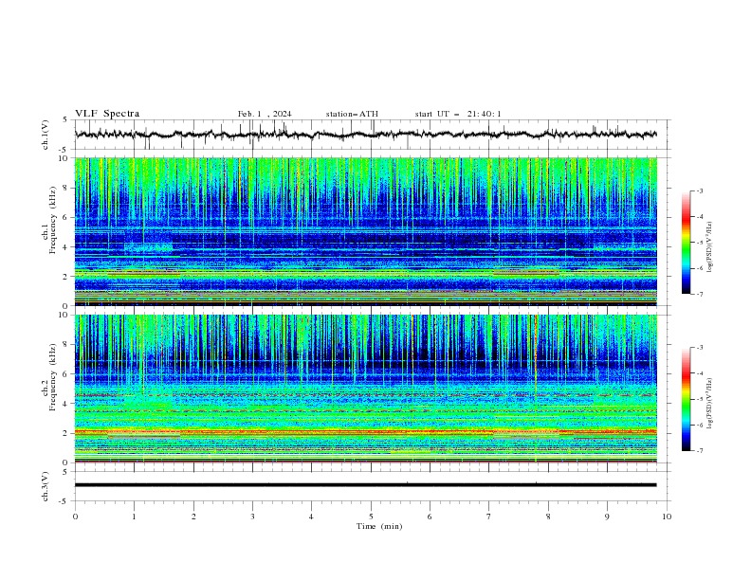The height and width of the screenshot is (580, 751).
Task: Click the ch.3(V) waveform trace
Action: [x=366, y=485]
